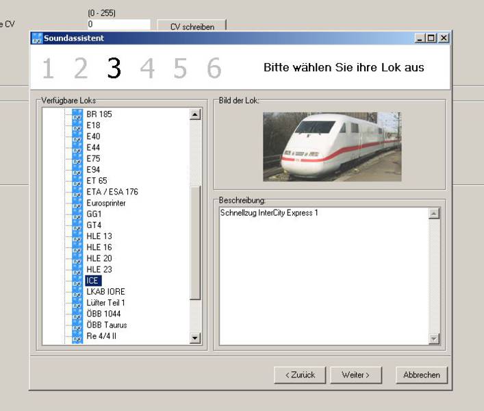Screen dimensions: 484x411
Task: Click the icon beside E40
Action: pyautogui.click(x=77, y=136)
